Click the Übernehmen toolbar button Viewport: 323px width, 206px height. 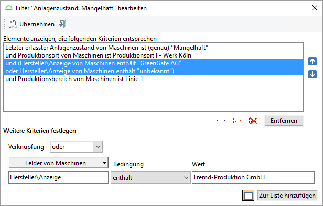tap(31, 24)
